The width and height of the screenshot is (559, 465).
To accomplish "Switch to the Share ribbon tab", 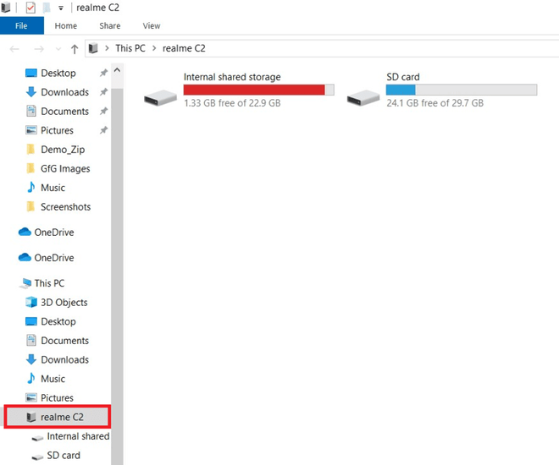I will point(110,26).
